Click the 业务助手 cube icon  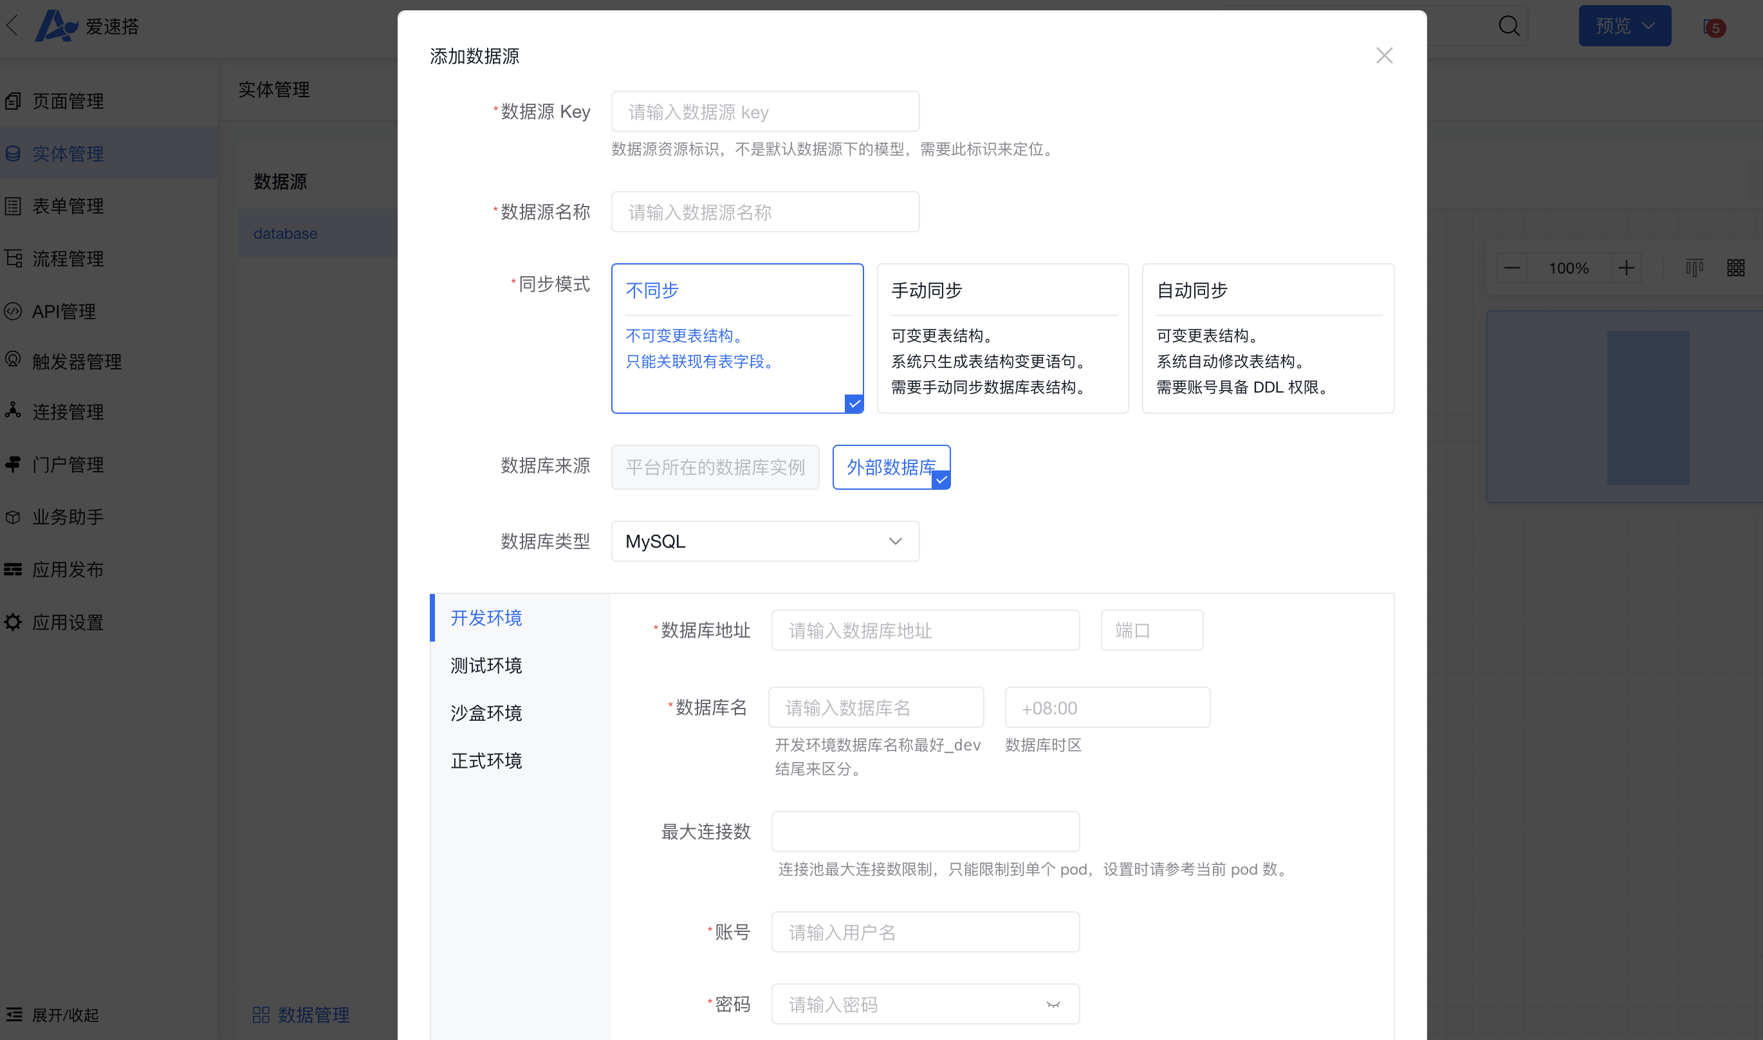click(x=13, y=517)
